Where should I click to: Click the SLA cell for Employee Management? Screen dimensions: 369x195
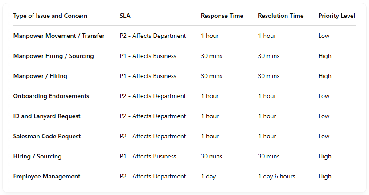click(153, 177)
